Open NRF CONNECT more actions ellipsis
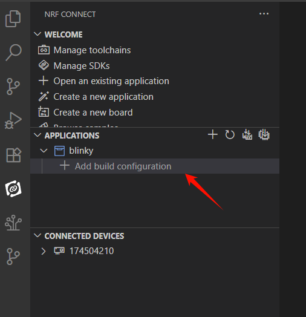 [264, 14]
